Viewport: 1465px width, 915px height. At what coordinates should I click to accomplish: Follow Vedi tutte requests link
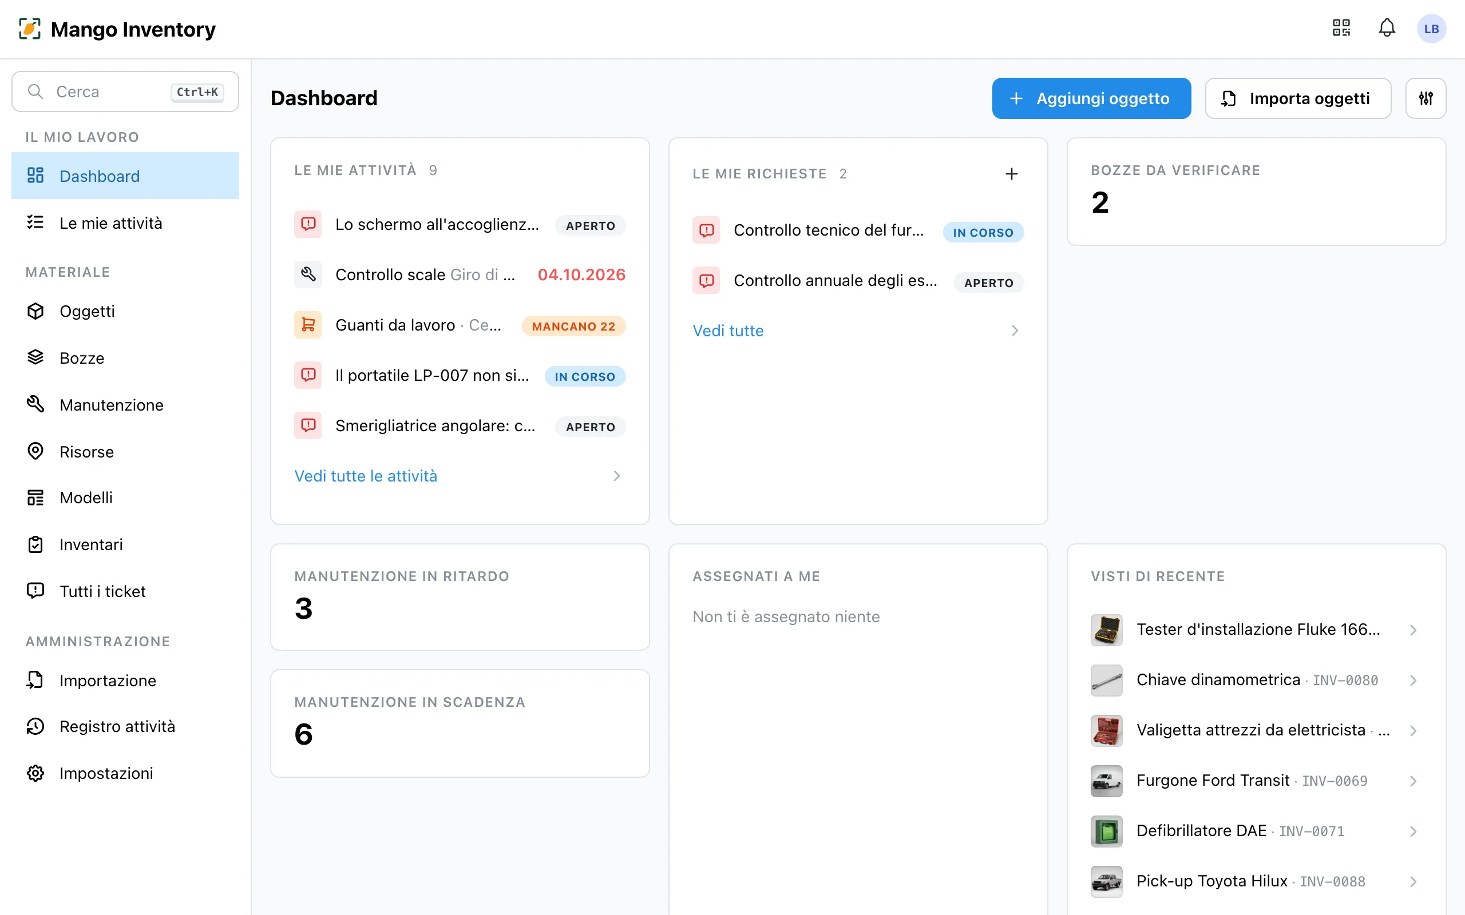tap(728, 331)
